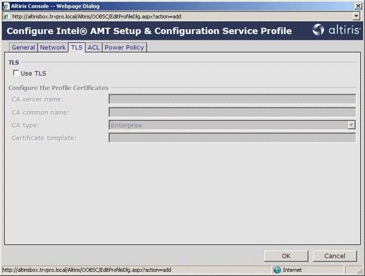
Task: Focus the CA server name field
Action: [232, 99]
